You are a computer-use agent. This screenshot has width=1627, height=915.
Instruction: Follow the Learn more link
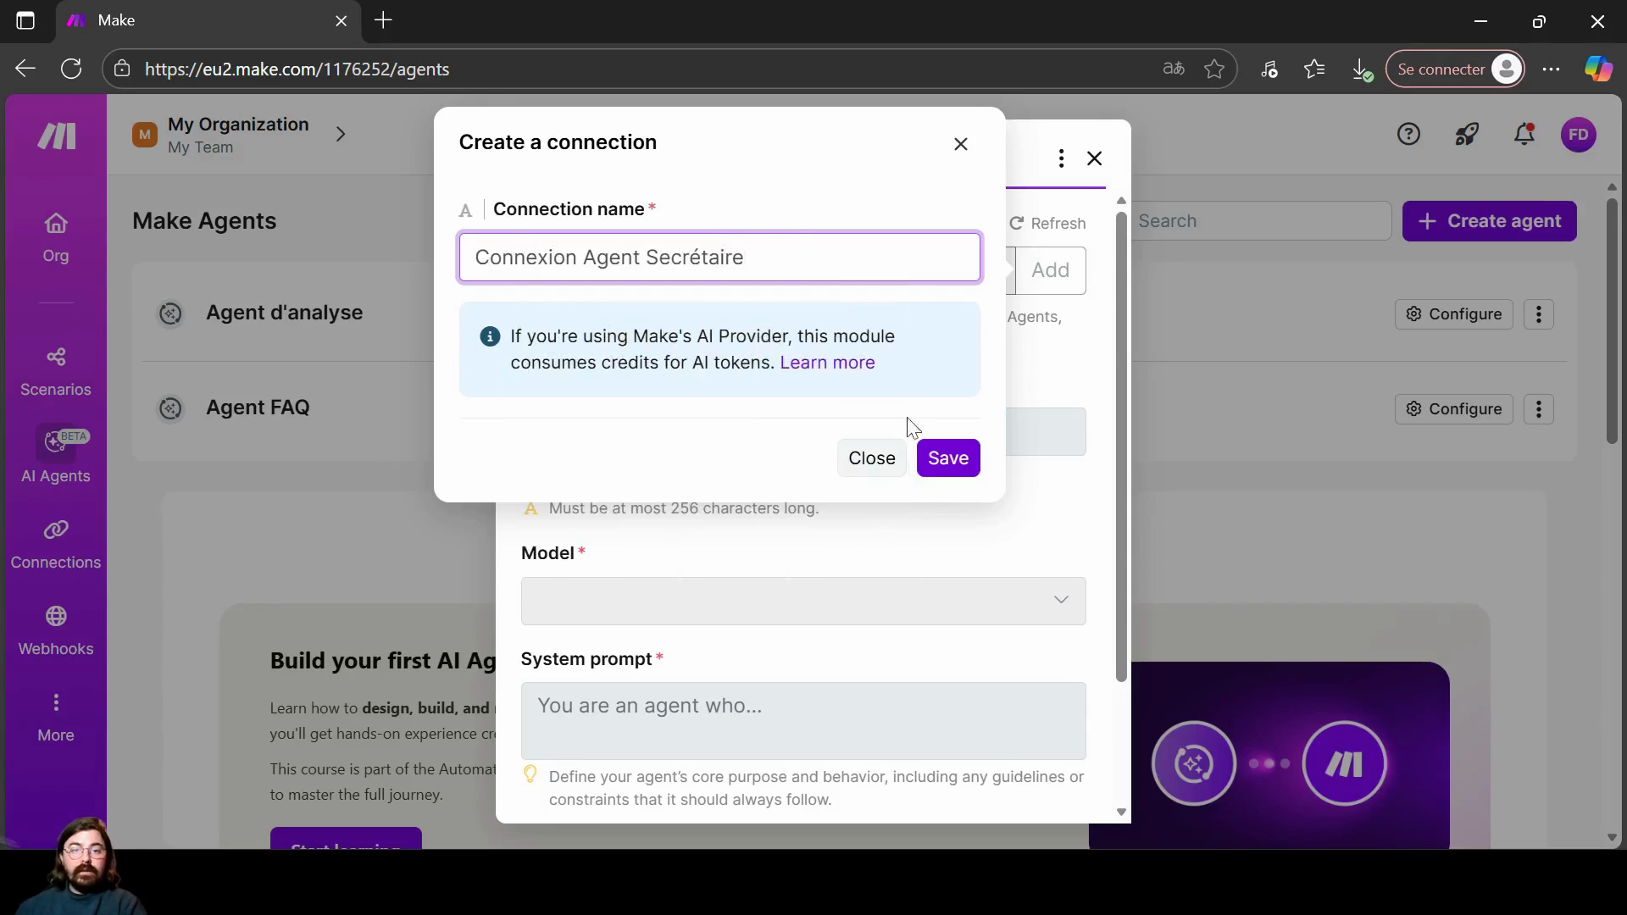(x=827, y=363)
